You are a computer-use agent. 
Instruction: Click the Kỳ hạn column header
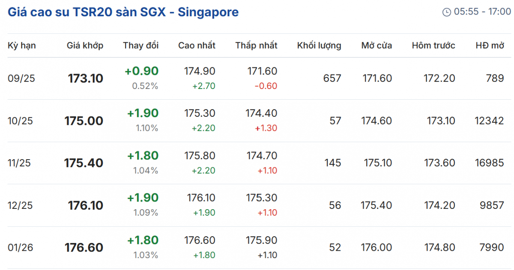pos(22,45)
